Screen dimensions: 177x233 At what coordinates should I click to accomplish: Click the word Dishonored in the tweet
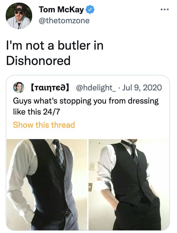click(x=38, y=61)
